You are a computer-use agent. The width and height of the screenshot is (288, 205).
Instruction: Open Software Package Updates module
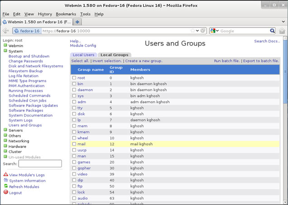coord(33,105)
